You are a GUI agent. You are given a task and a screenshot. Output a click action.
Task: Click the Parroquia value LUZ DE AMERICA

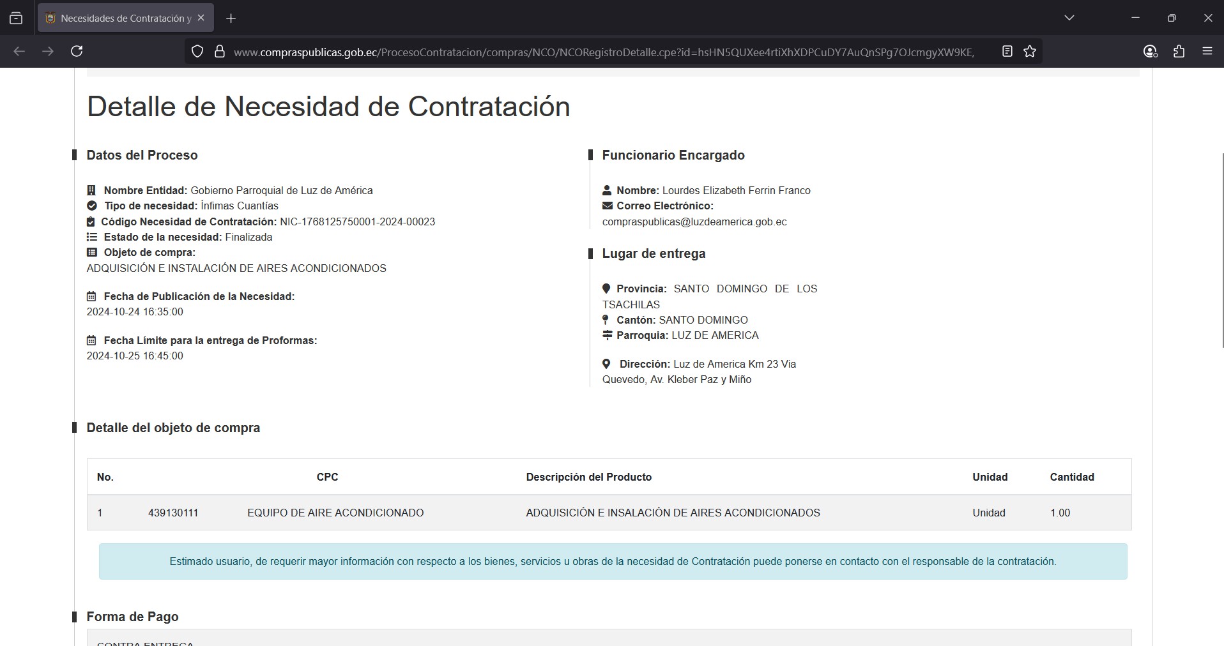tap(715, 335)
